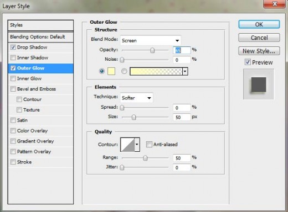Screen dimensions: 288x212
Task: Click the yellow-to-transparent gradient bar
Action: pyautogui.click(x=156, y=71)
